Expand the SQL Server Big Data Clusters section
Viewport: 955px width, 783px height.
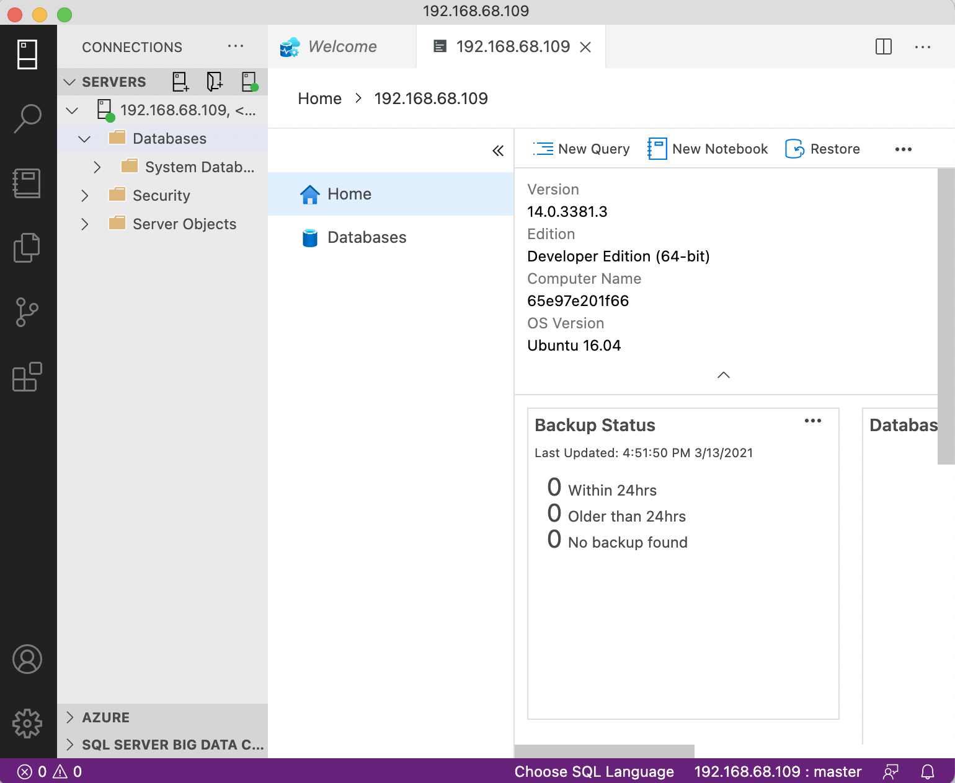(x=70, y=745)
